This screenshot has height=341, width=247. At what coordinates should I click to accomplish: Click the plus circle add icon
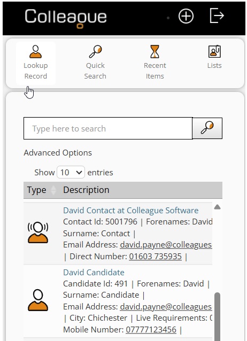coord(186,16)
